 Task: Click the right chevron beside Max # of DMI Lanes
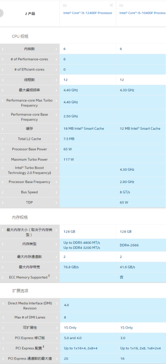pyautogui.click(x=57, y=317)
